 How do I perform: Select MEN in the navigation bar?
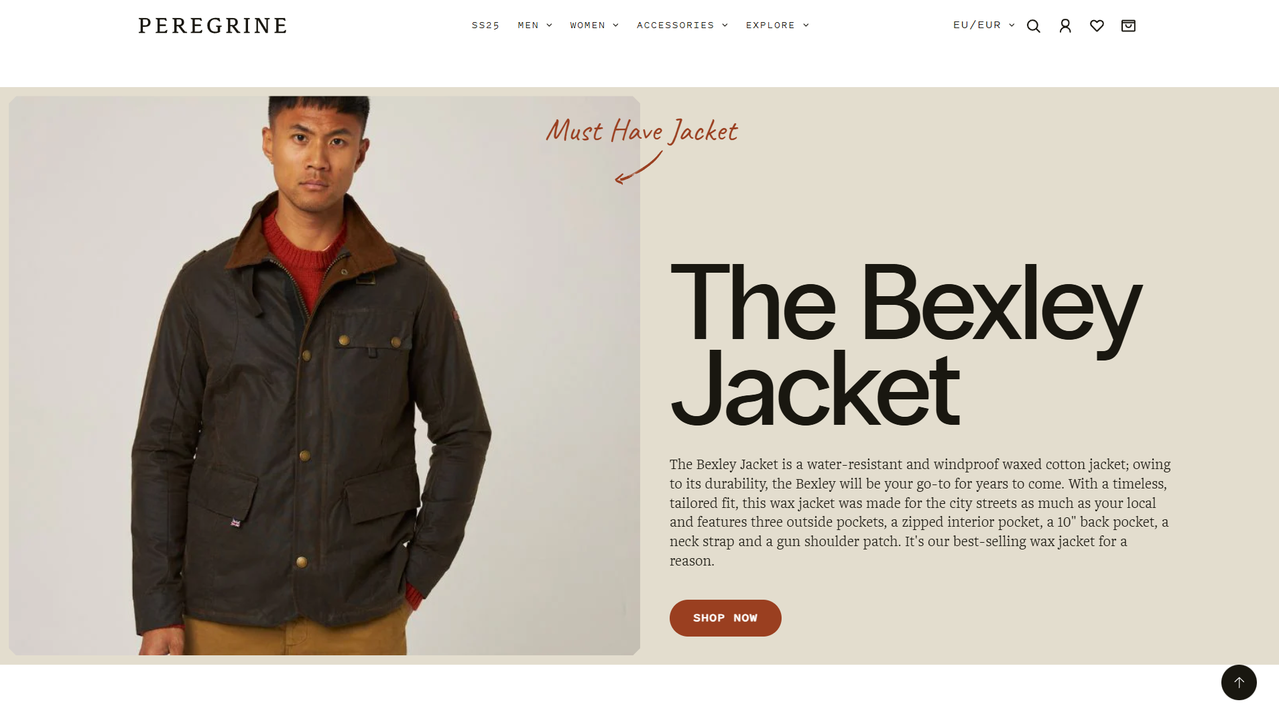[x=528, y=25]
